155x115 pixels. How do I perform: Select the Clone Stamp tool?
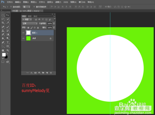(x=3, y=31)
